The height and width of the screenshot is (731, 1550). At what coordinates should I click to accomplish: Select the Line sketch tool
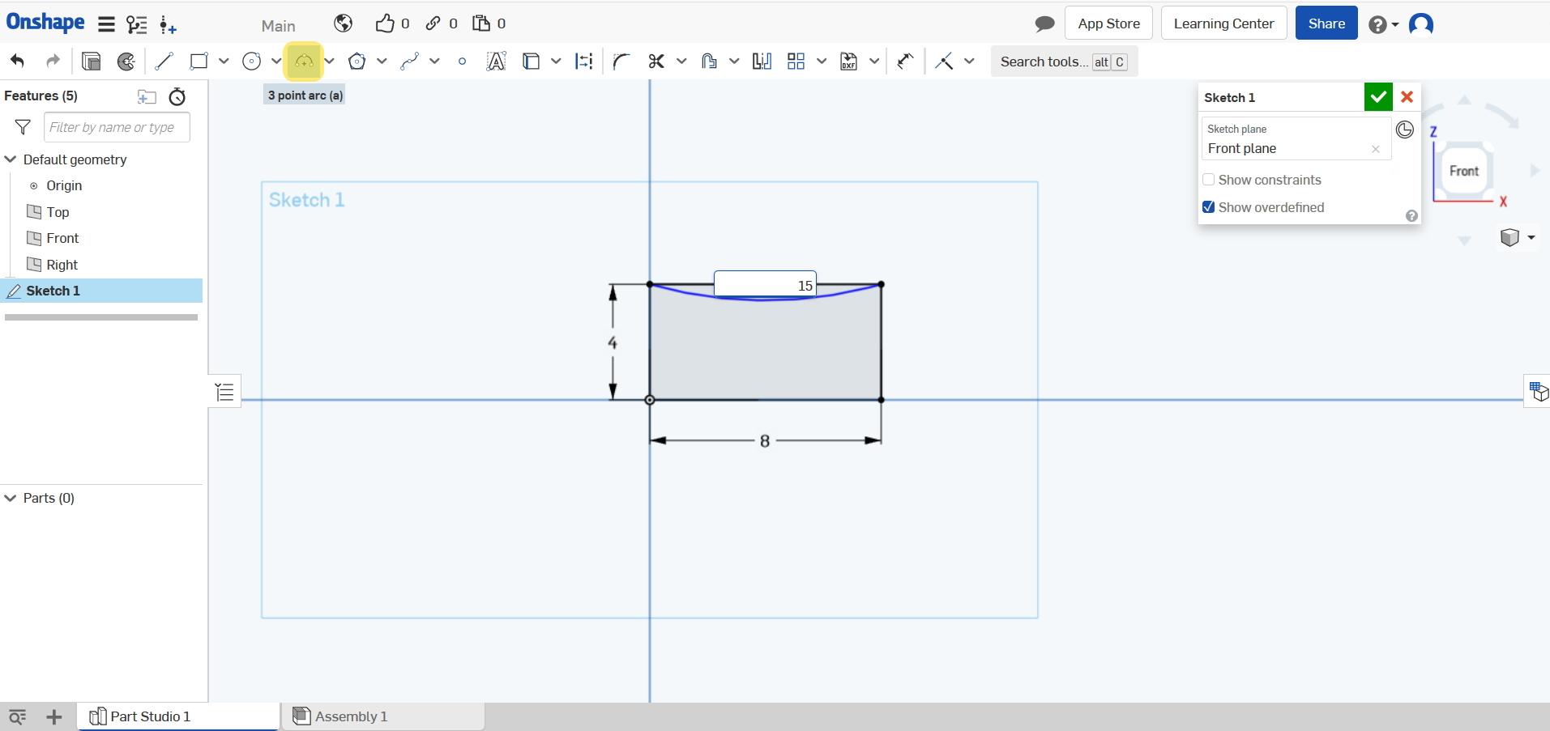(x=164, y=62)
